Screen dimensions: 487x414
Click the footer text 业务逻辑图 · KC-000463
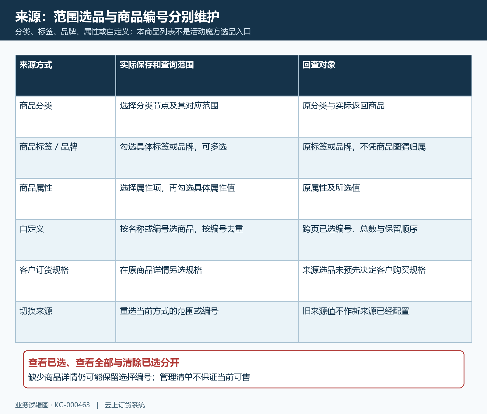click(53, 405)
